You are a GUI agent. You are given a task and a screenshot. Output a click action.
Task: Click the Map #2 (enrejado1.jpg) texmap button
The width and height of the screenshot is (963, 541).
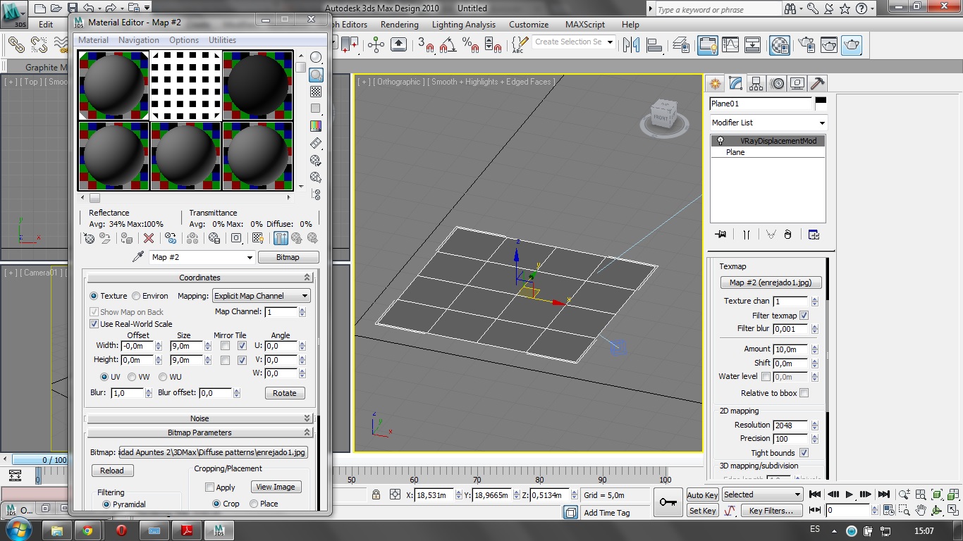(x=771, y=282)
